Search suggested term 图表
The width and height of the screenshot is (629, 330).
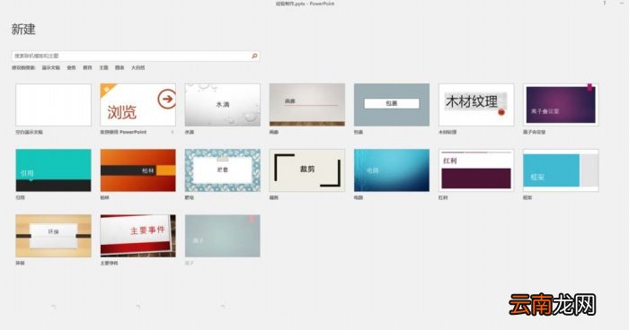click(x=120, y=67)
